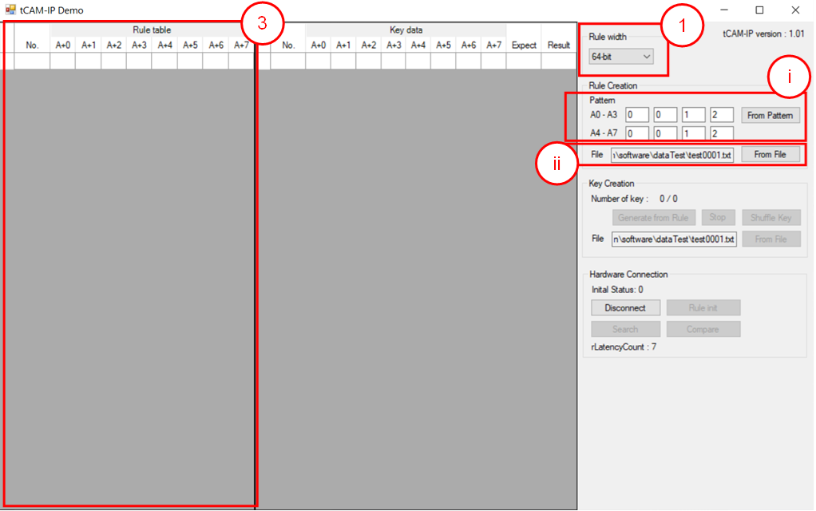Click Key data No. column header

click(288, 46)
